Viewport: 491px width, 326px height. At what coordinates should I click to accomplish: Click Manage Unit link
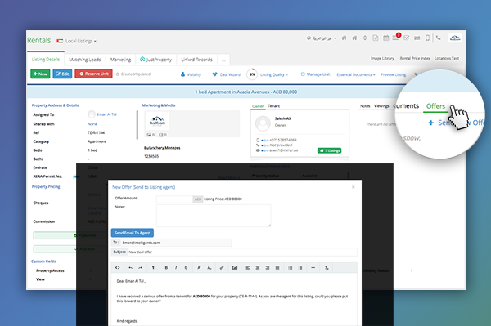(x=315, y=74)
